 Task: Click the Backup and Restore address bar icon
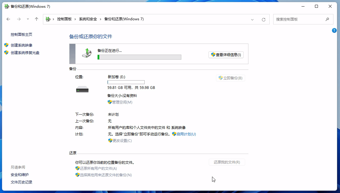pos(48,19)
